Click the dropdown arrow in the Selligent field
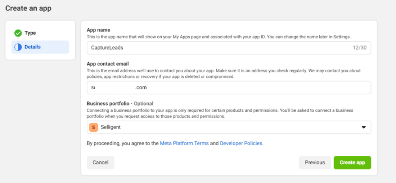The height and width of the screenshot is (183, 396). tap(364, 127)
